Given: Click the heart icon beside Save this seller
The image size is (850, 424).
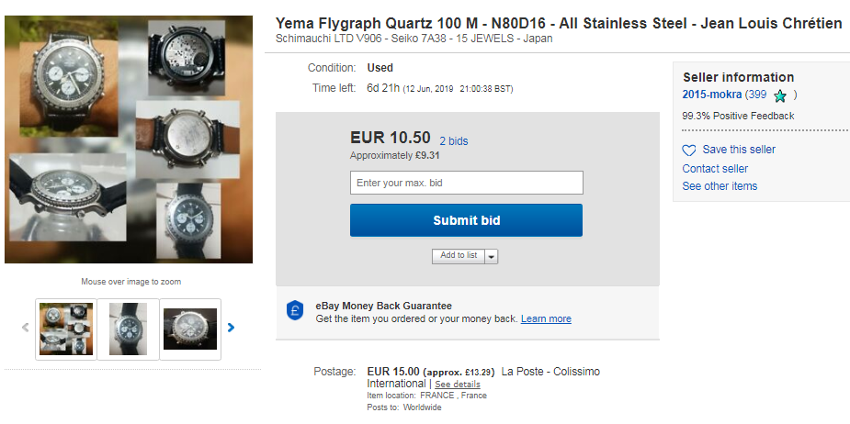Looking at the screenshot, I should tap(689, 150).
